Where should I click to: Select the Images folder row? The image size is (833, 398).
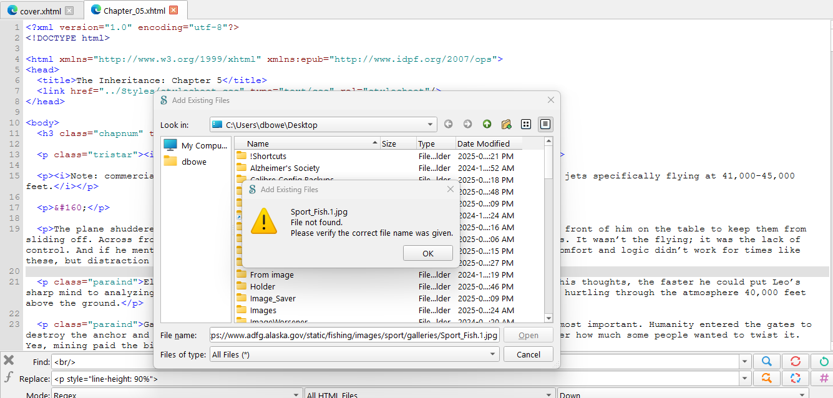click(388, 310)
